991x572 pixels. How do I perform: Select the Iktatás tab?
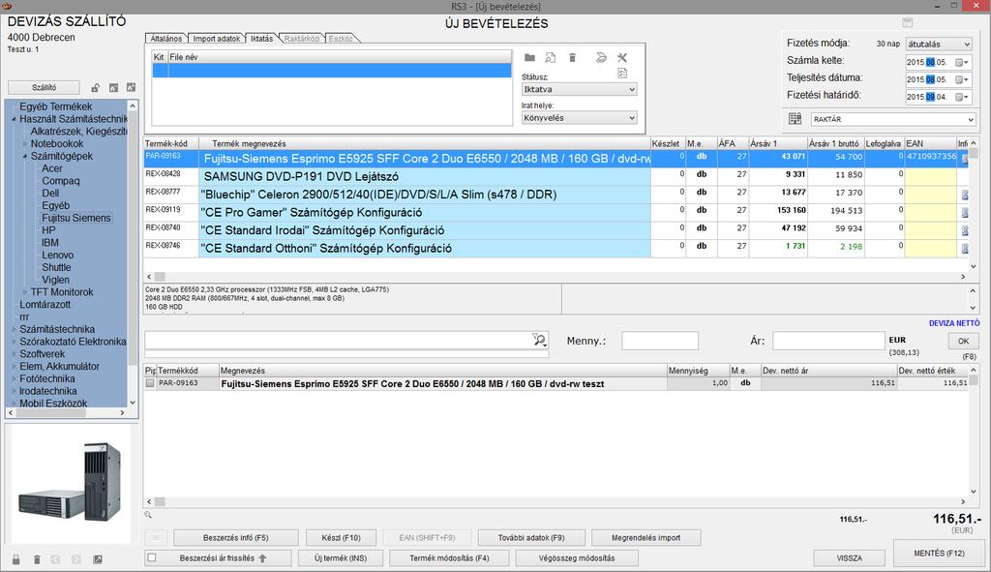pos(261,39)
